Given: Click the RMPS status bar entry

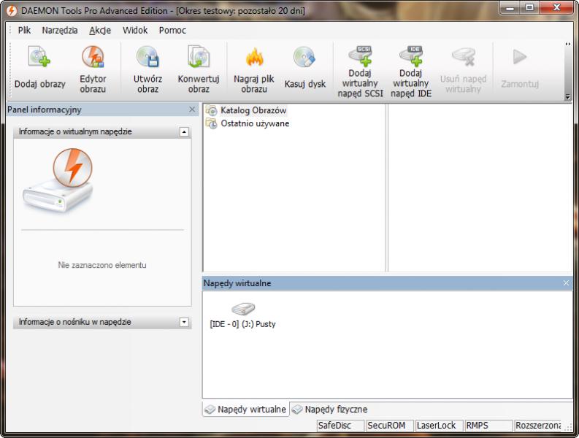Looking at the screenshot, I should [488, 426].
